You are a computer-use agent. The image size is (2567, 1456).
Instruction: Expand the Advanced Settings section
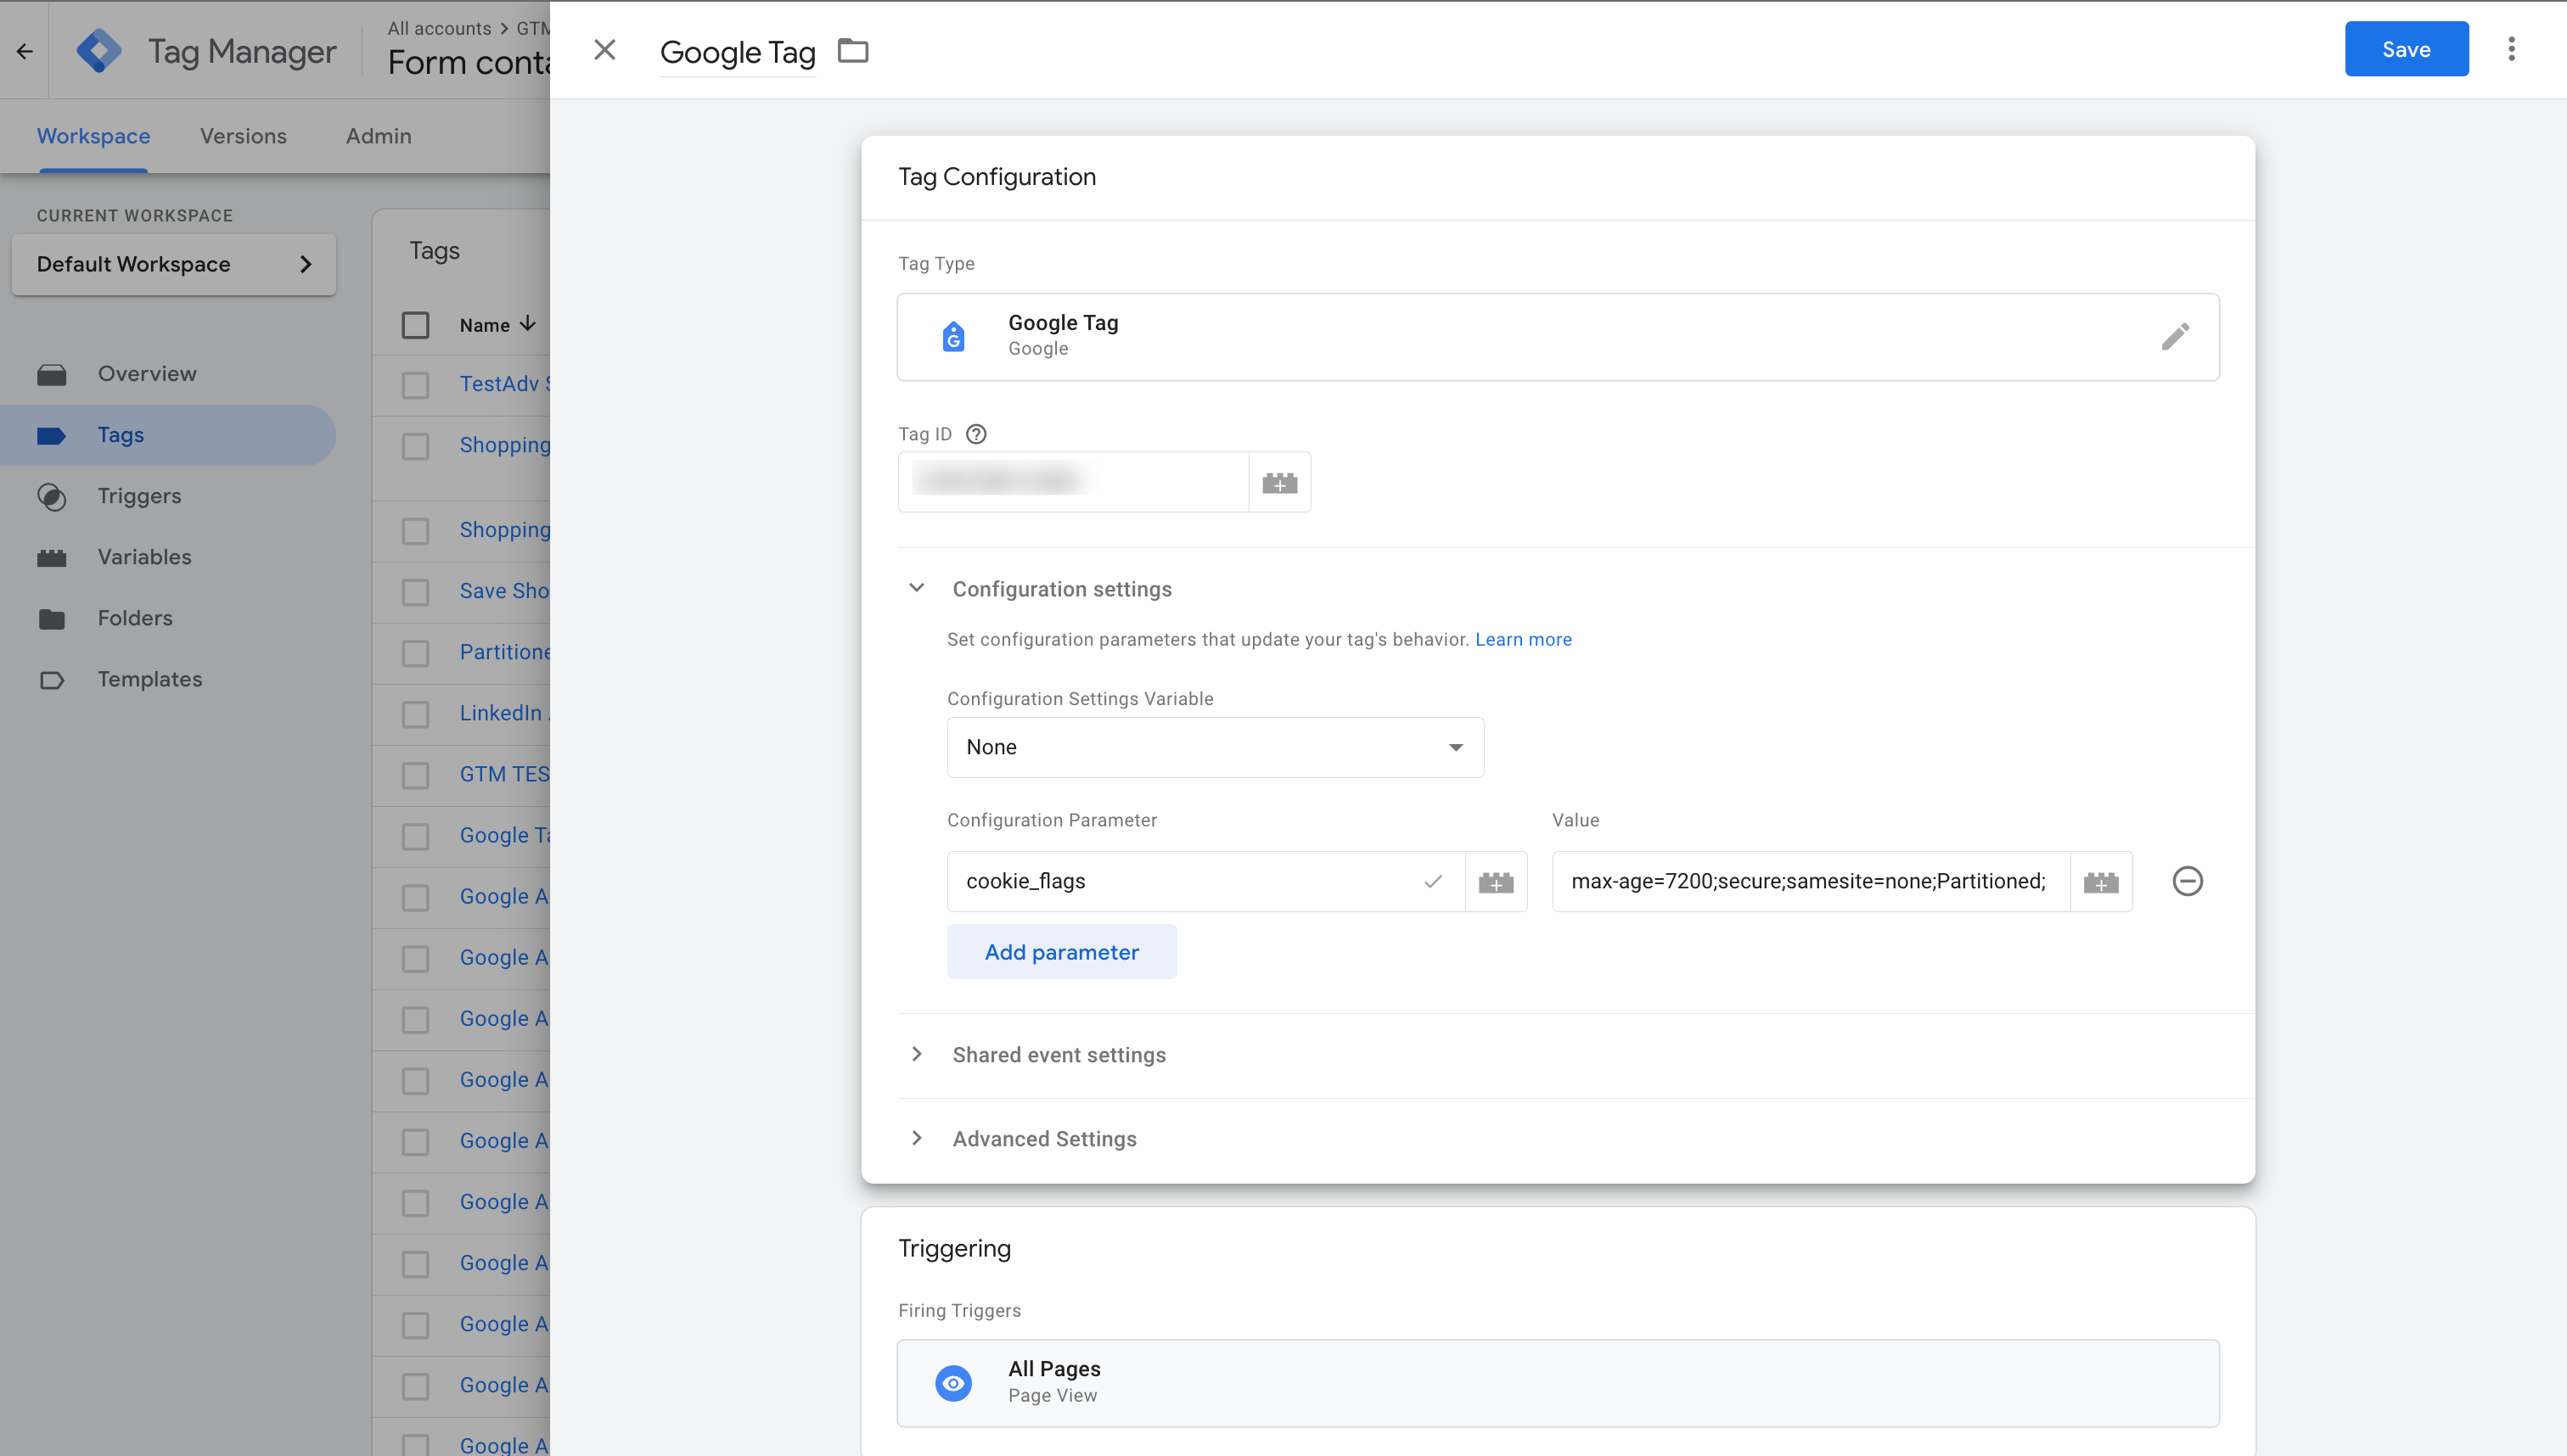pyautogui.click(x=1043, y=1139)
